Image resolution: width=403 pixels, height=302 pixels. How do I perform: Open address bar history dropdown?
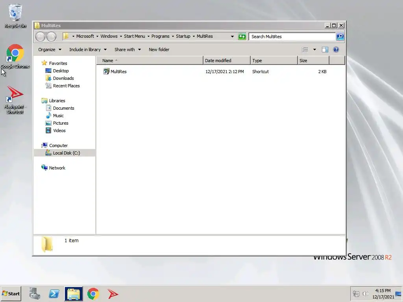(232, 37)
